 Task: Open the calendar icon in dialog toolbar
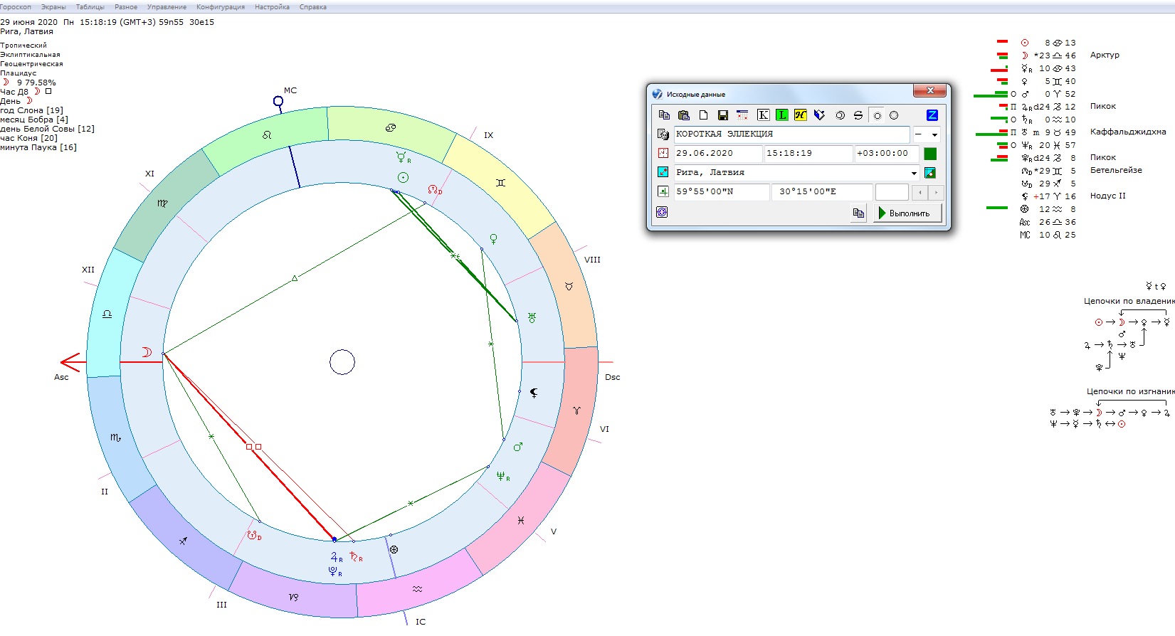[742, 115]
